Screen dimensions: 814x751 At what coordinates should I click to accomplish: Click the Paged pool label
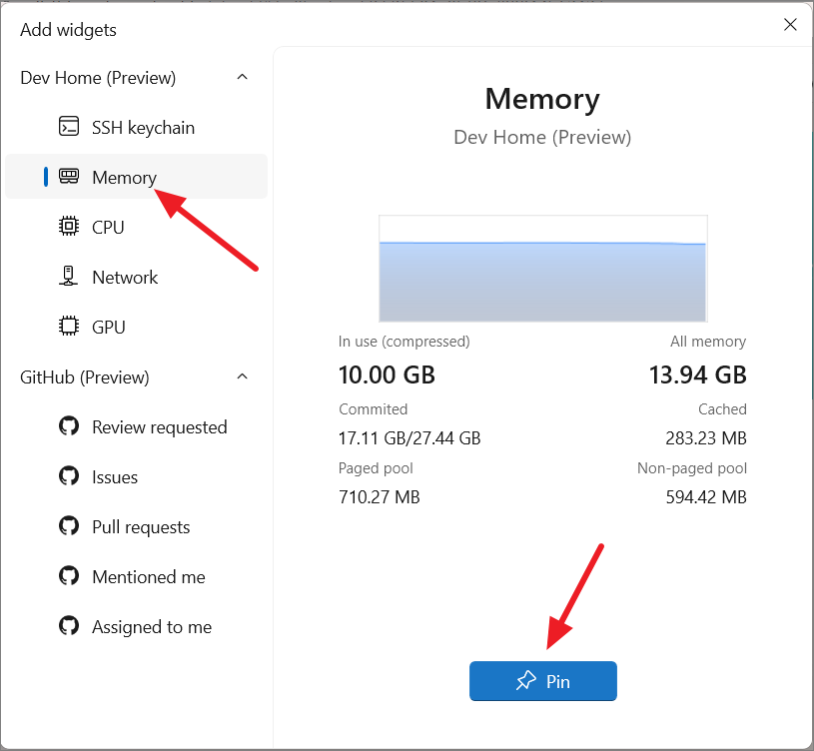376,468
